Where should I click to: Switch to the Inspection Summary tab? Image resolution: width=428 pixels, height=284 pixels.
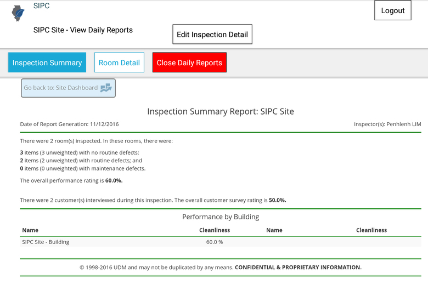coord(47,63)
